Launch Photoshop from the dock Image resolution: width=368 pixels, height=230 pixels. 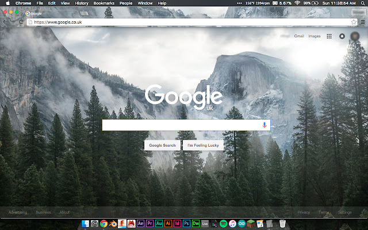tap(186, 224)
